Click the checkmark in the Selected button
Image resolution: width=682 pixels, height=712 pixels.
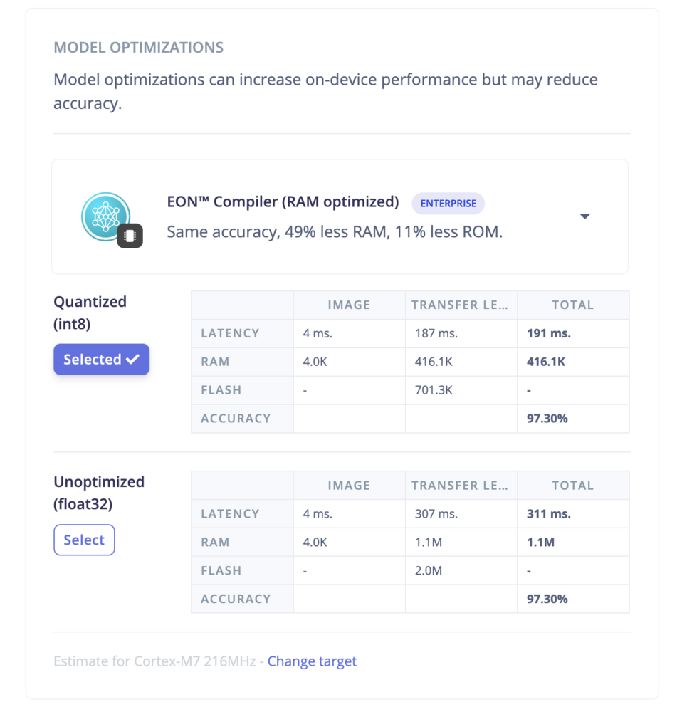point(132,360)
